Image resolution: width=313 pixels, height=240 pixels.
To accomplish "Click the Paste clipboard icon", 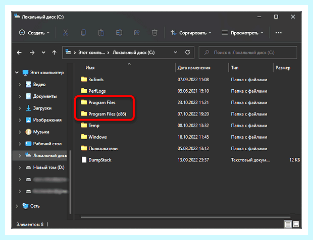I will (x=101, y=33).
